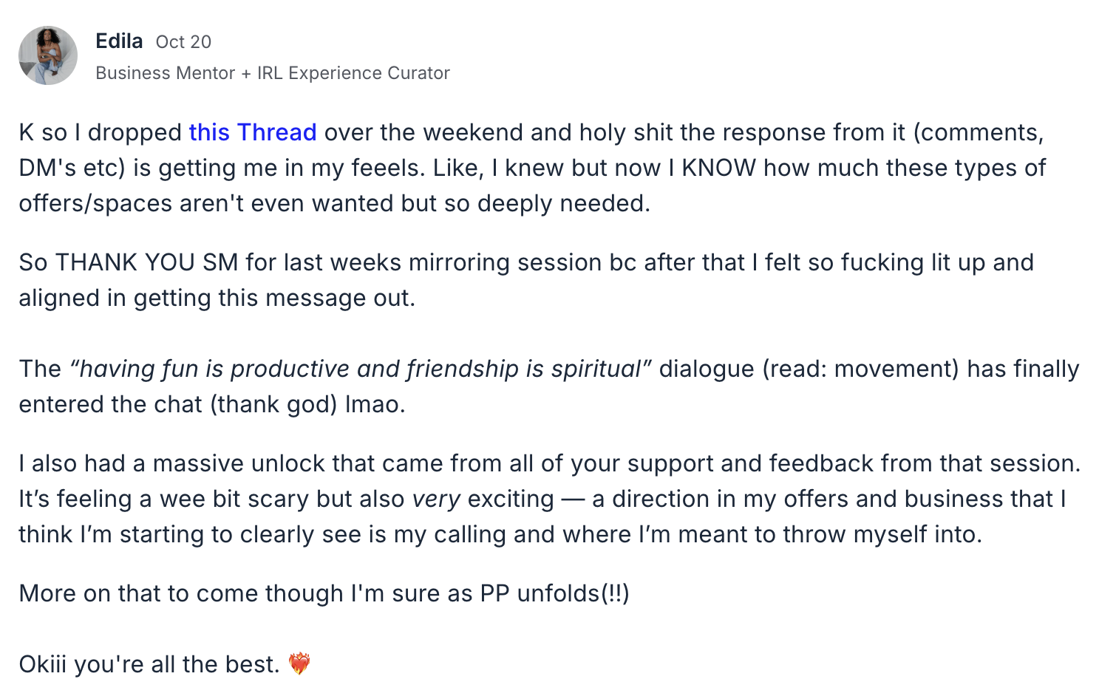Follow the "this Thread" hyperlink
The height and width of the screenshot is (696, 1116).
[253, 132]
